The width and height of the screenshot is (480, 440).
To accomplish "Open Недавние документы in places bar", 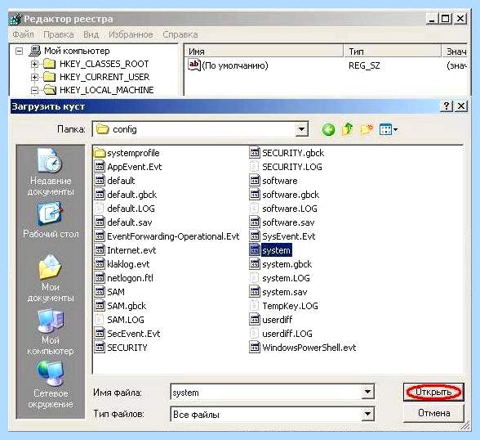I will tap(51, 172).
